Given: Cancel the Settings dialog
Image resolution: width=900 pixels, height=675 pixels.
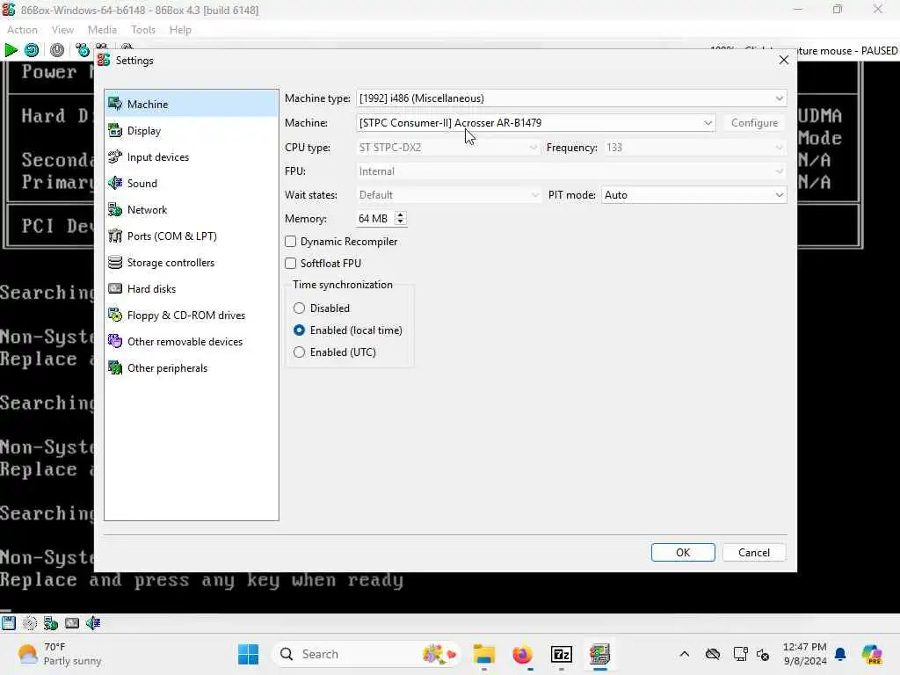Looking at the screenshot, I should pos(754,553).
